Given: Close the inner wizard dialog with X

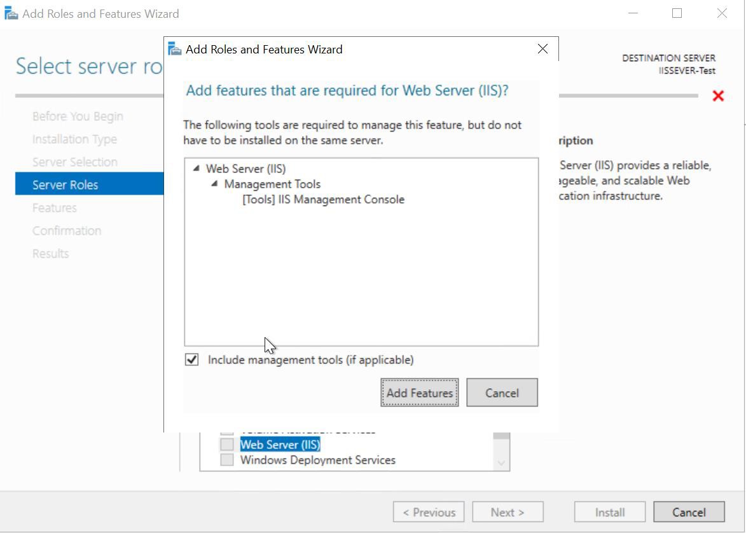Looking at the screenshot, I should [542, 49].
